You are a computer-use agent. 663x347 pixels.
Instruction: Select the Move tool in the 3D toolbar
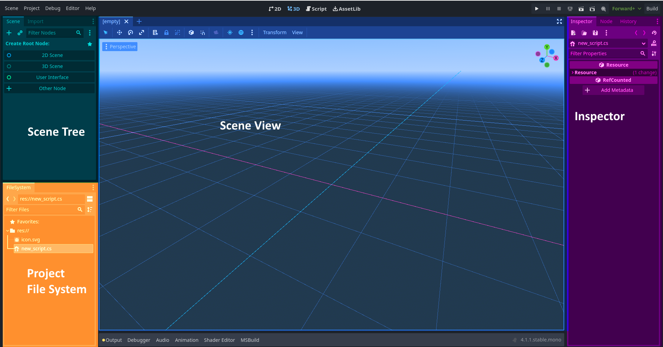coord(119,32)
